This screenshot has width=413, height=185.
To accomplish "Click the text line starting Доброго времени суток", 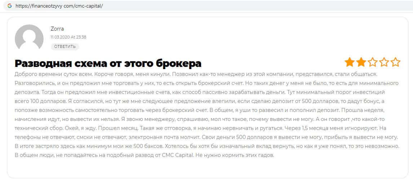I will click(196, 74).
